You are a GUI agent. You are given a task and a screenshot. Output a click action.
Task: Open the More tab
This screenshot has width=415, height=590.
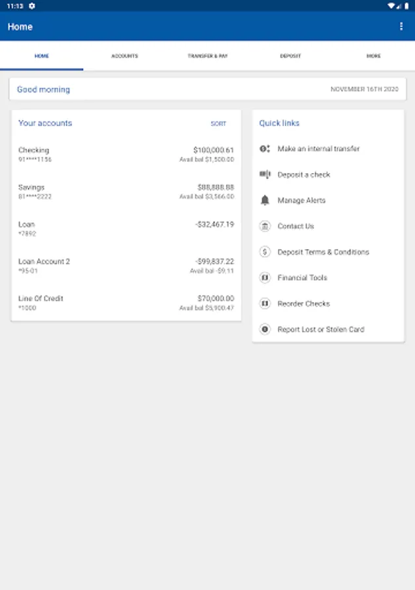(x=373, y=56)
